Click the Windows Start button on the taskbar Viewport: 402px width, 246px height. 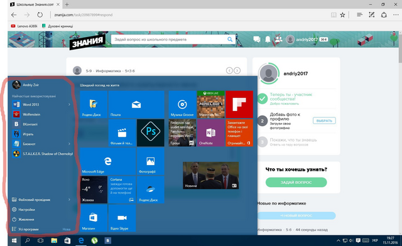14,240
